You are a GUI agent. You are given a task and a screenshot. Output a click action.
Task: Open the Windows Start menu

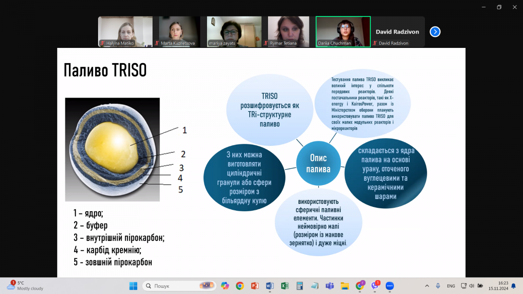(133, 286)
